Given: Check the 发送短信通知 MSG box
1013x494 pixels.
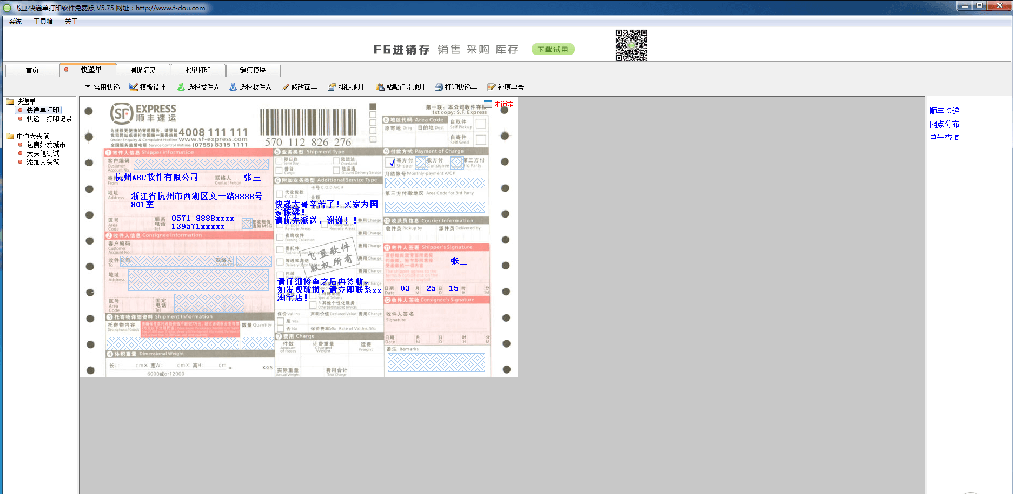Looking at the screenshot, I should [x=247, y=224].
